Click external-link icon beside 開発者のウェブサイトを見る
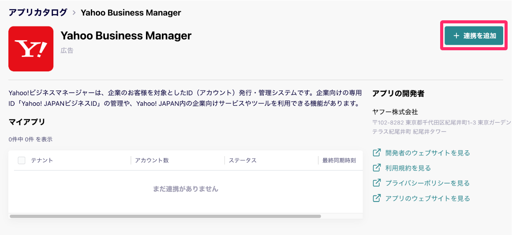This screenshot has width=516, height=235. click(x=377, y=153)
